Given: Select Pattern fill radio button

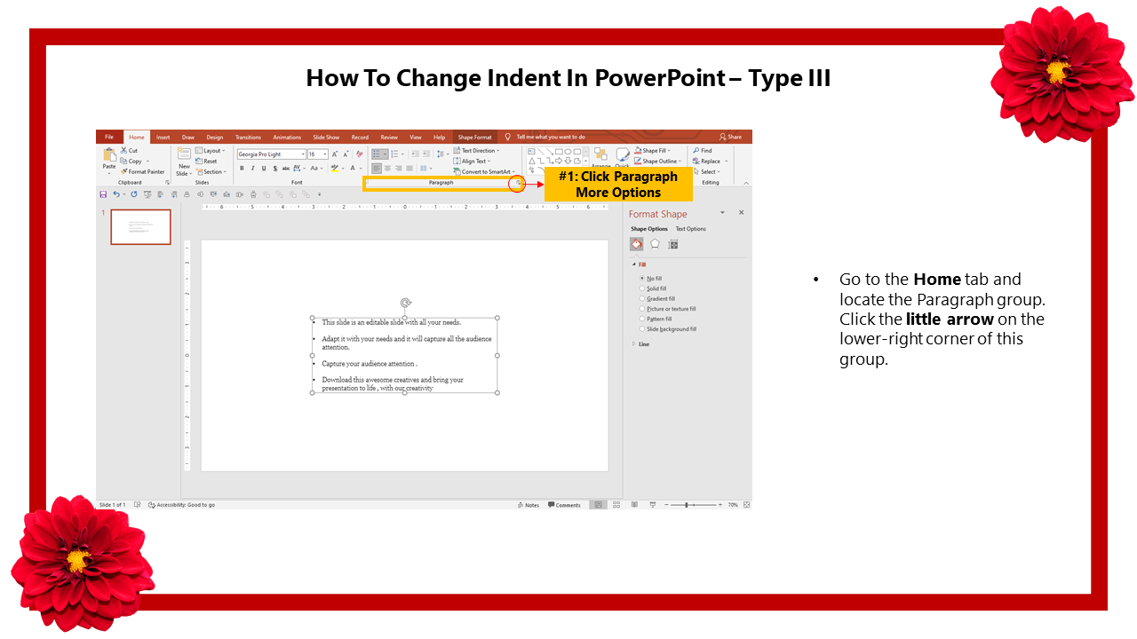Looking at the screenshot, I should pos(642,319).
